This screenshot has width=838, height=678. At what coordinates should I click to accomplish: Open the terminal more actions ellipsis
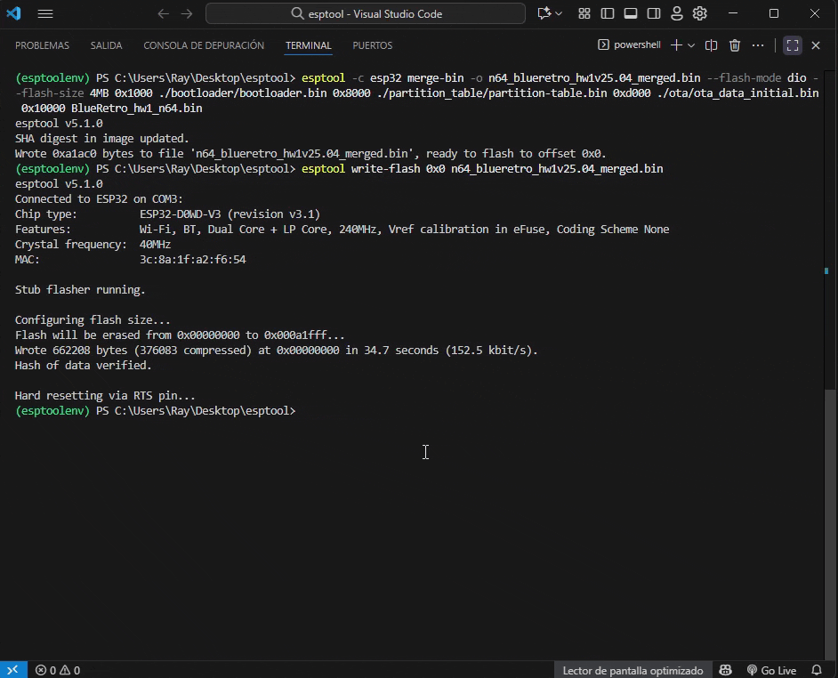click(758, 45)
